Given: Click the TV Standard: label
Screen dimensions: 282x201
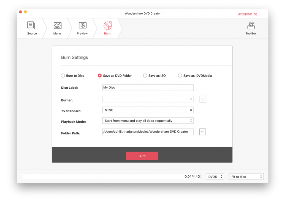Looking at the screenshot, I should 71,111.
